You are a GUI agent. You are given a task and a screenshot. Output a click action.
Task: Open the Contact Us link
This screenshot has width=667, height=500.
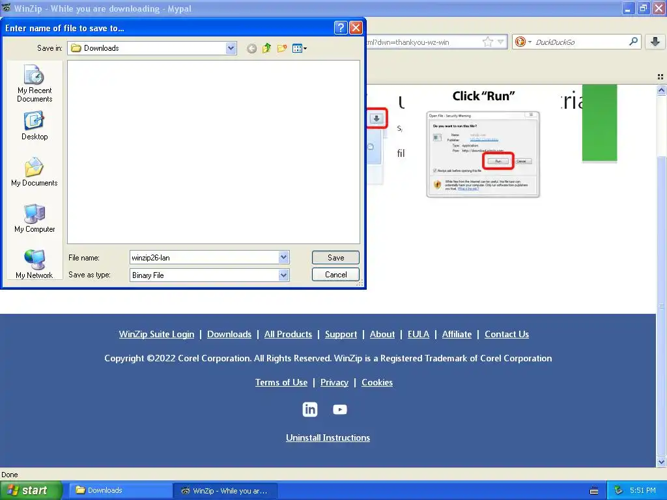pos(507,334)
